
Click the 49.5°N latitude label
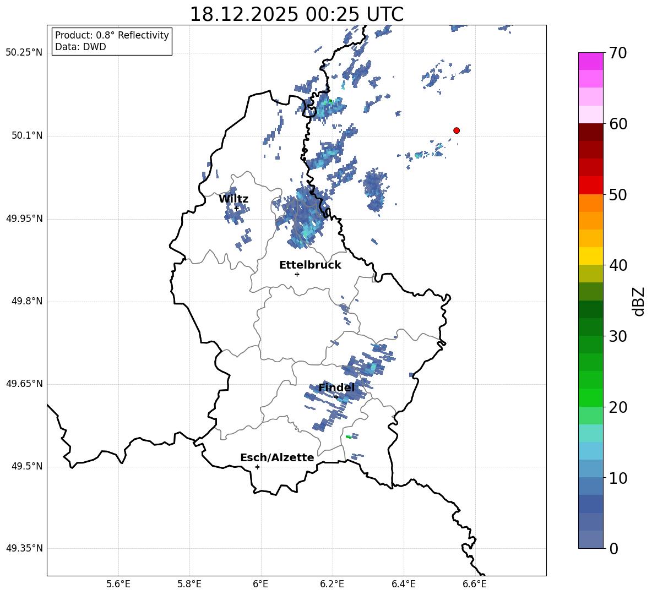coord(27,467)
